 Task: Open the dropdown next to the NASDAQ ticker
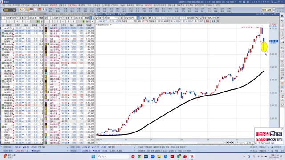135,151
